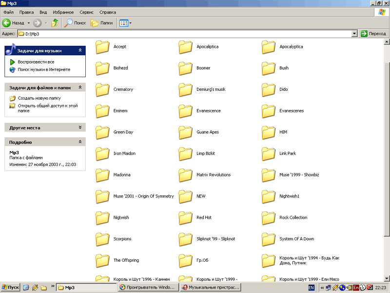Click the Go (Переход) button
This screenshot has height=293, width=390.
(373, 34)
